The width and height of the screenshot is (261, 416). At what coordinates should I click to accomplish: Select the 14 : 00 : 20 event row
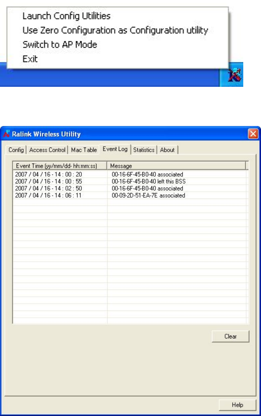(x=130, y=174)
